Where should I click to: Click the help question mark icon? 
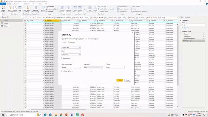point(207,4)
